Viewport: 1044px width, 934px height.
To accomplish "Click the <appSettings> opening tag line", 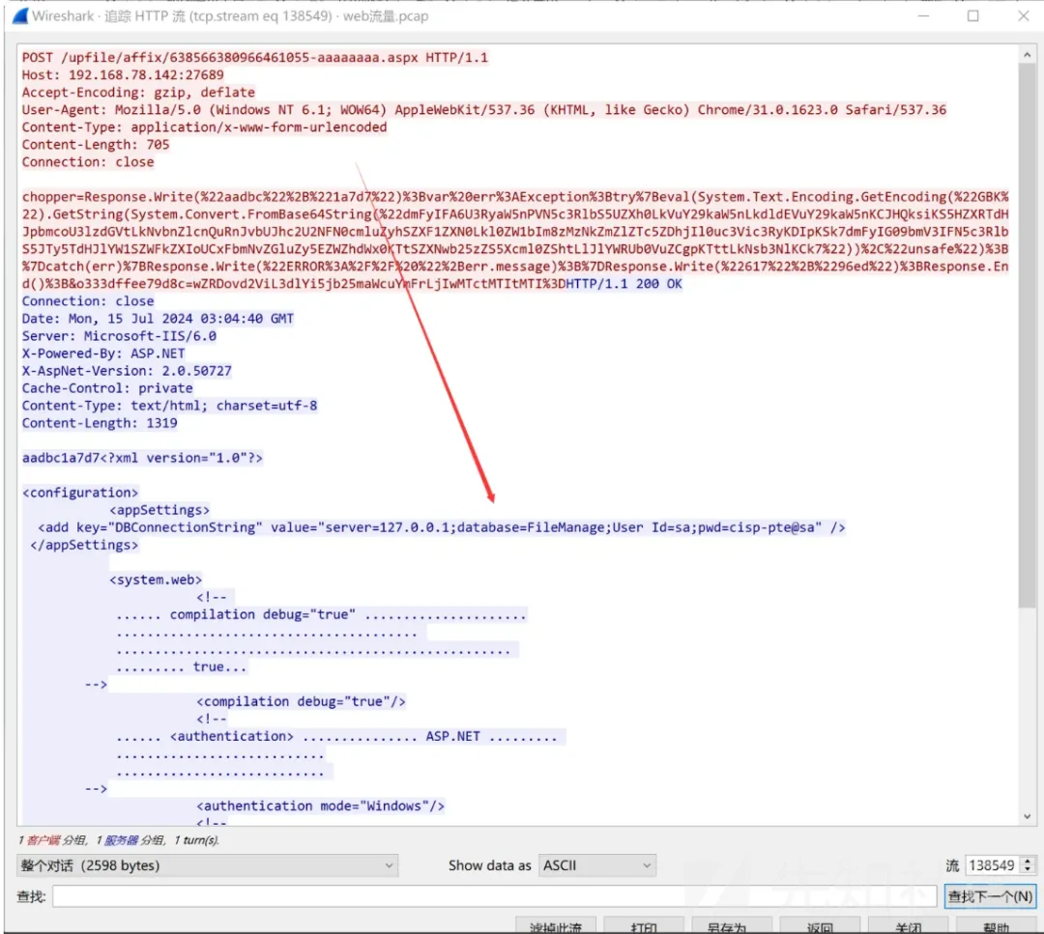I will pos(159,510).
